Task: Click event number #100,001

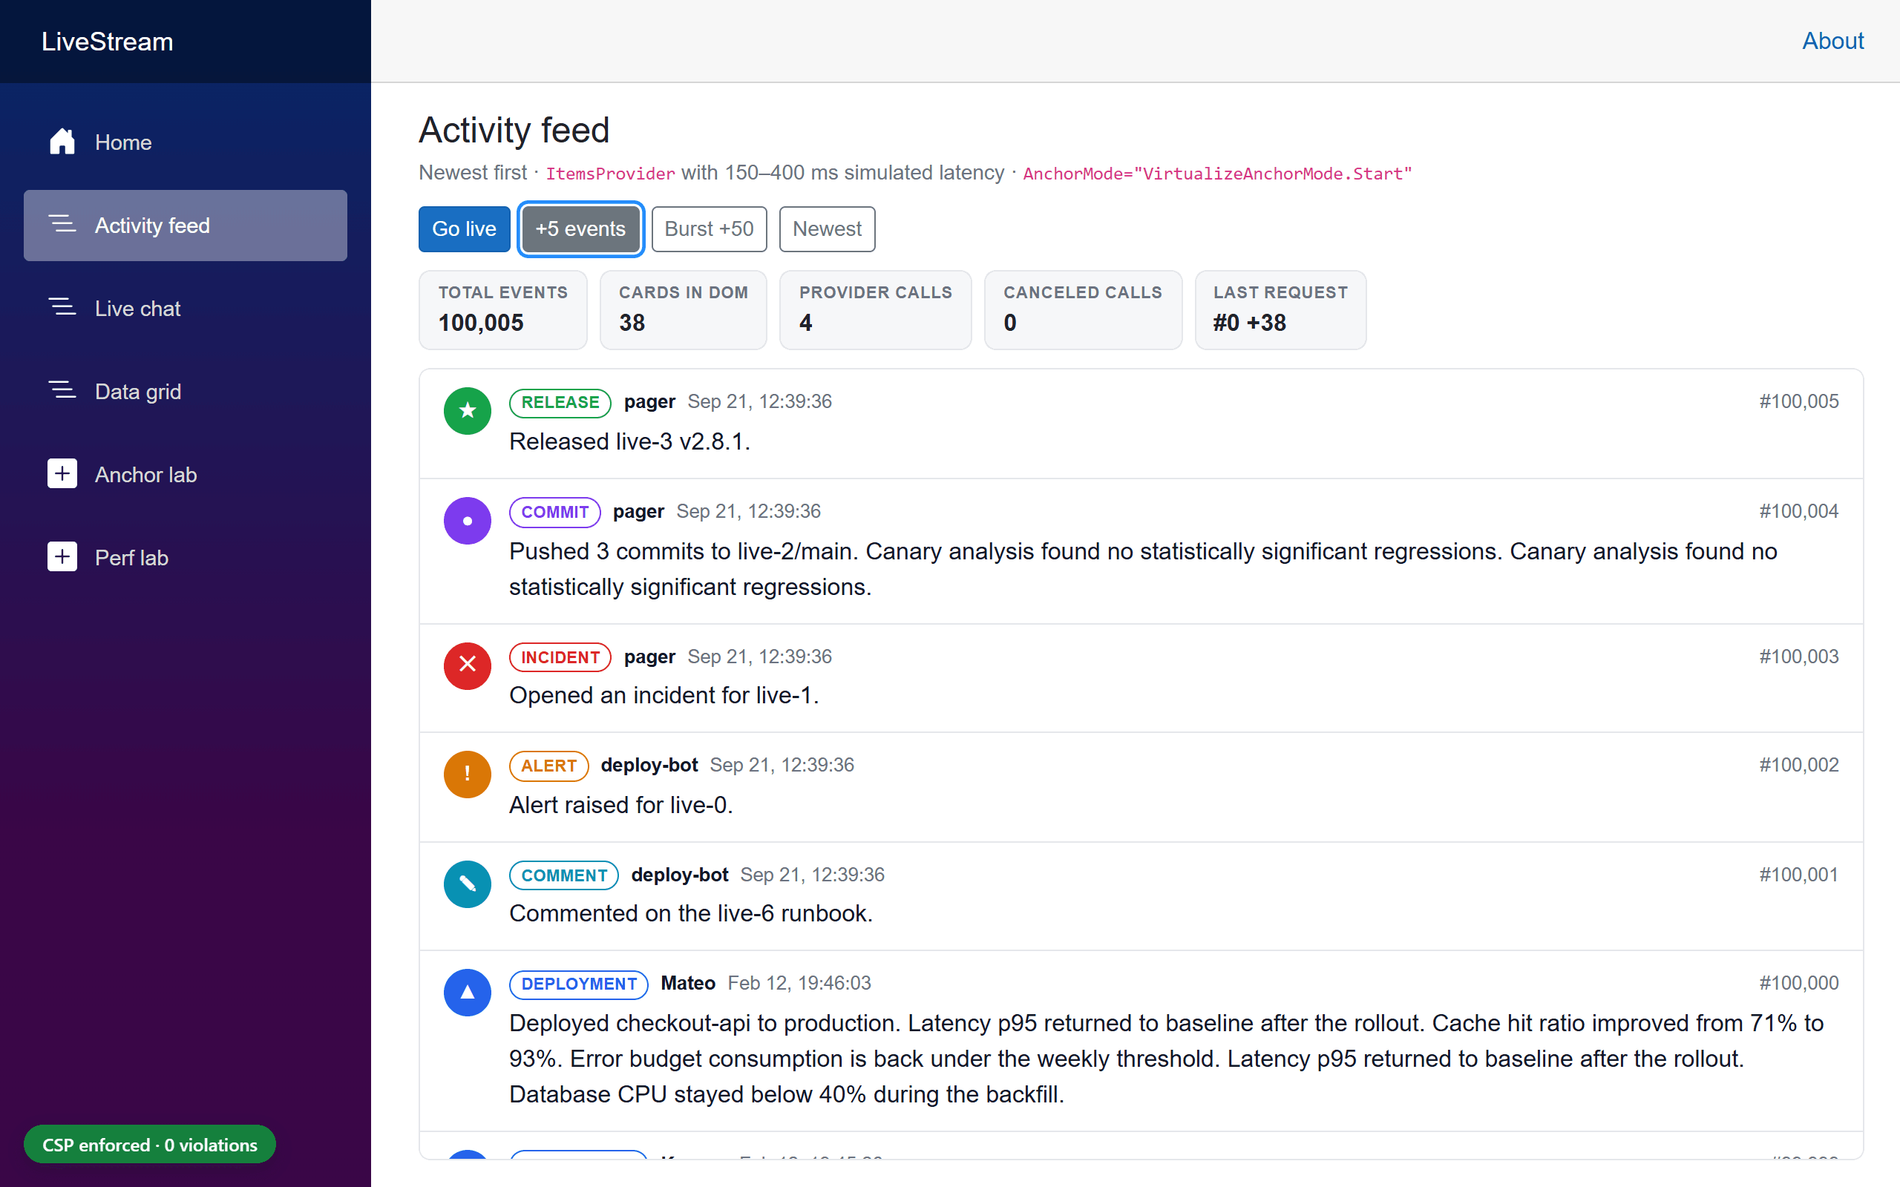Action: [1799, 875]
